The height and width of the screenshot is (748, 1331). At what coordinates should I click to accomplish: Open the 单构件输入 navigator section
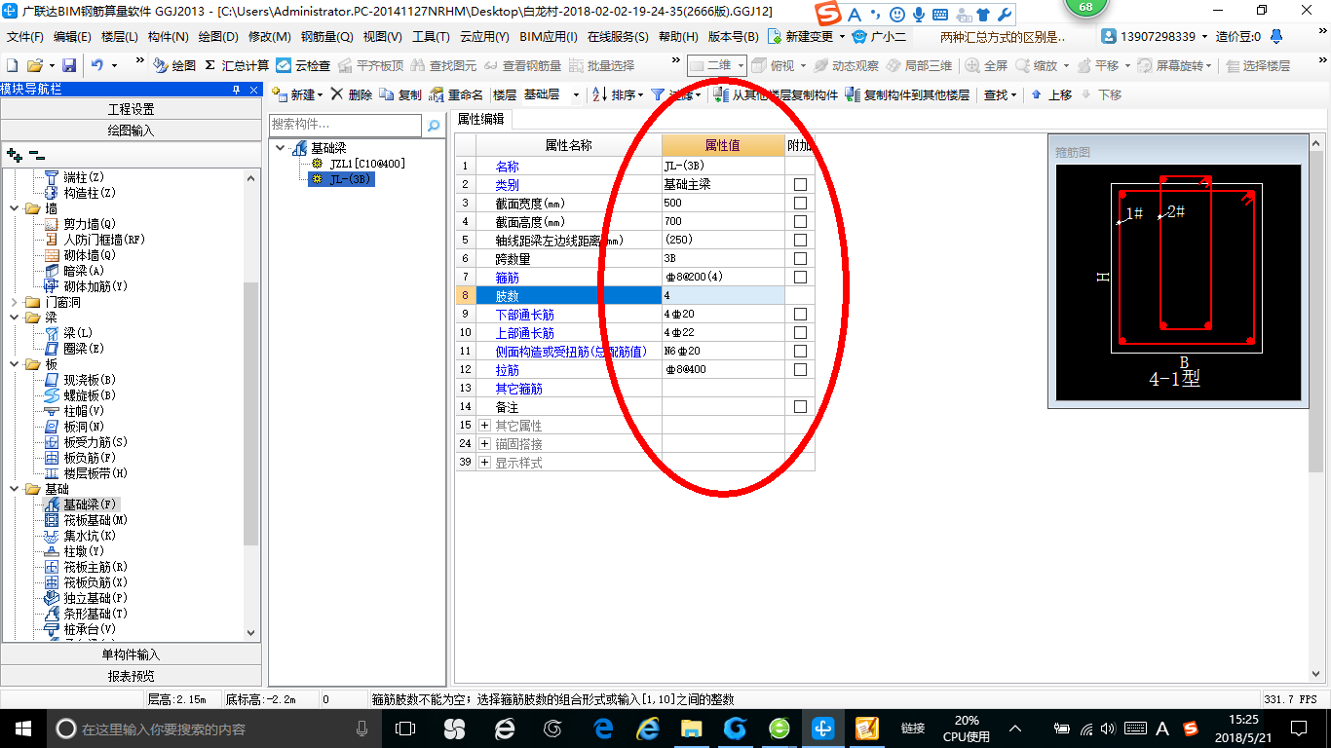(x=132, y=654)
